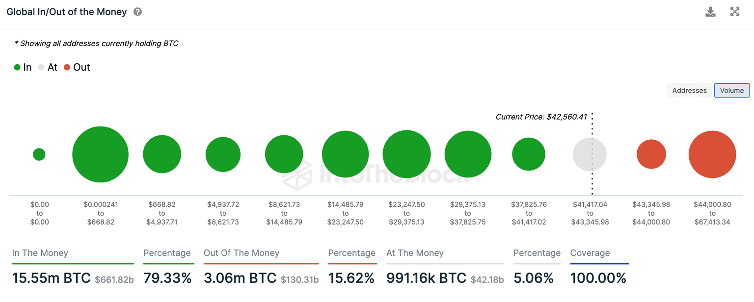This screenshot has width=754, height=302.
Task: Select the largest green bubble near $0.000241 range
Action: [x=100, y=154]
